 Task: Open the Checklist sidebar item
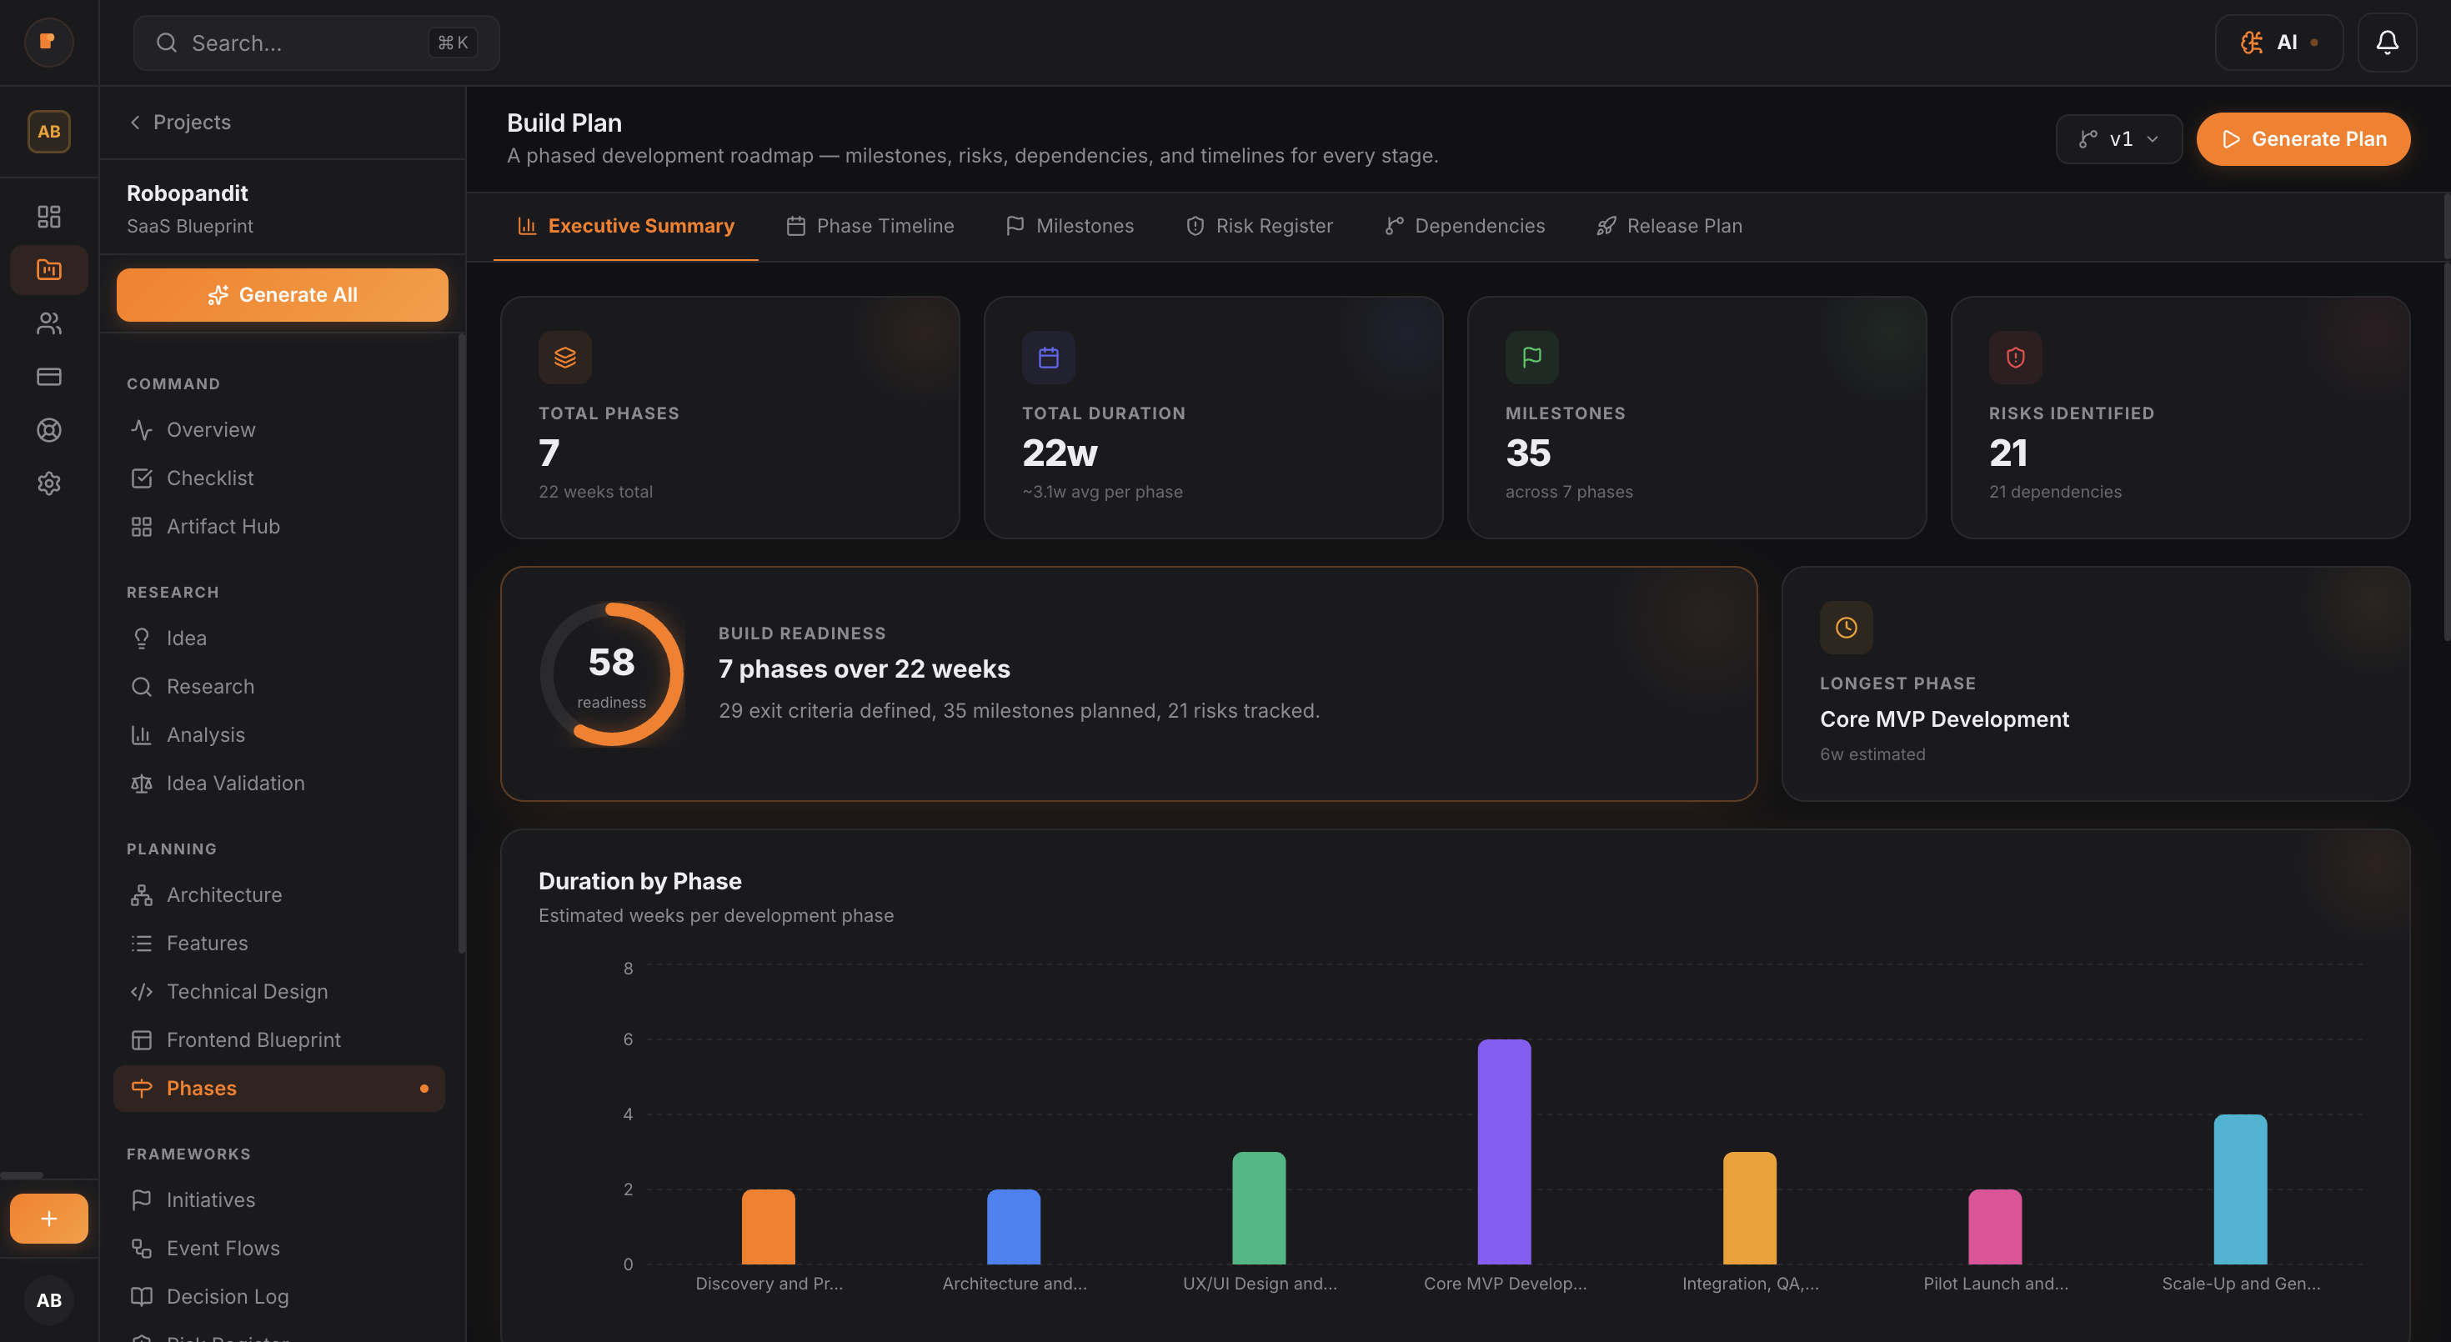[209, 478]
